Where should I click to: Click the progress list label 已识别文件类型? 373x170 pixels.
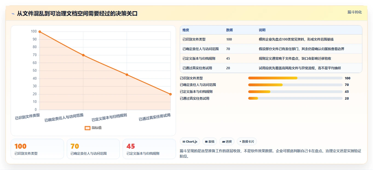(191, 78)
